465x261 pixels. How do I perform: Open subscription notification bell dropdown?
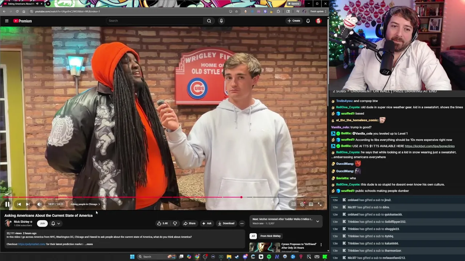pos(55,223)
